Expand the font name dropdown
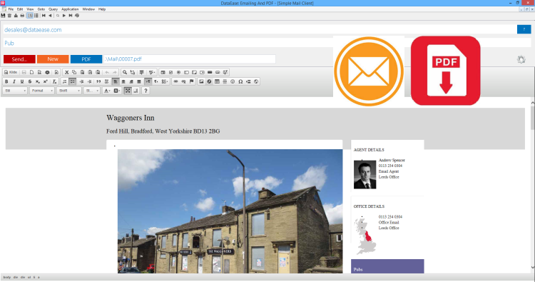 (69, 91)
